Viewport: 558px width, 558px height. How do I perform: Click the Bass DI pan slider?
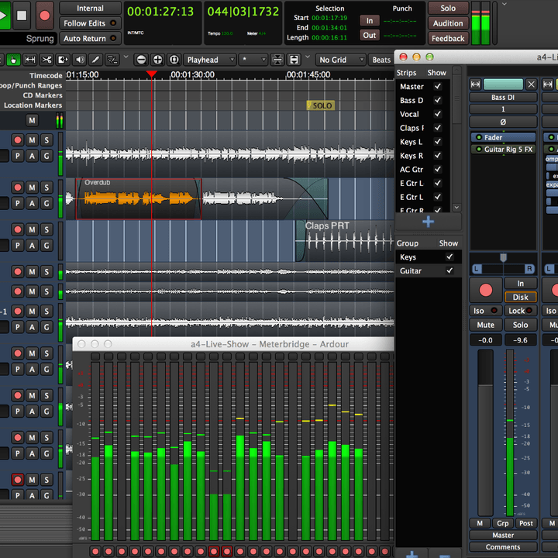click(x=503, y=269)
